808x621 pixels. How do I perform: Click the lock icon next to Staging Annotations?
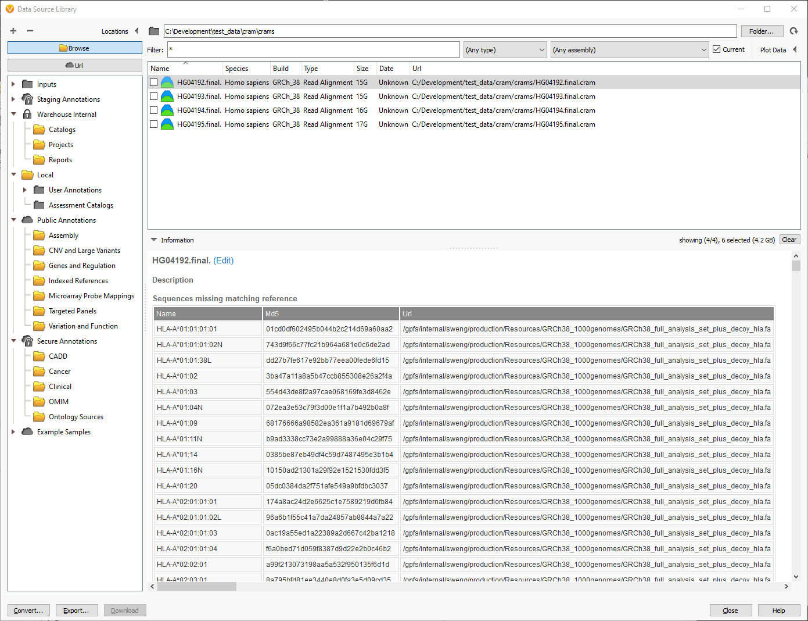point(27,99)
